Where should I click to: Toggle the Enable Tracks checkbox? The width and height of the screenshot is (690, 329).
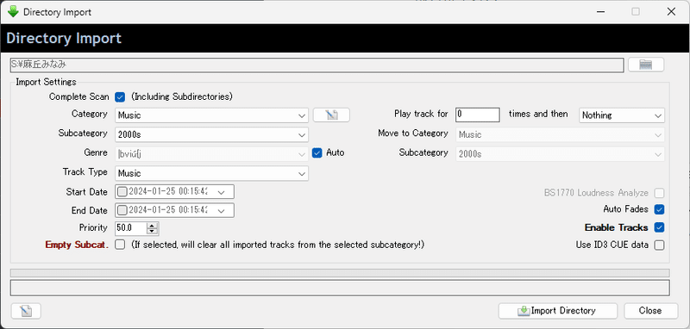(659, 227)
